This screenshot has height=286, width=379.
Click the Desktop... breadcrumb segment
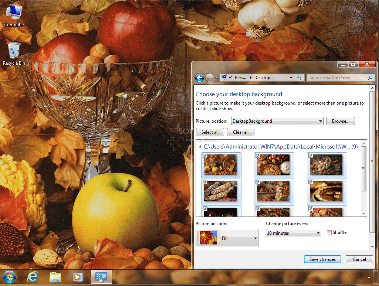coord(264,78)
